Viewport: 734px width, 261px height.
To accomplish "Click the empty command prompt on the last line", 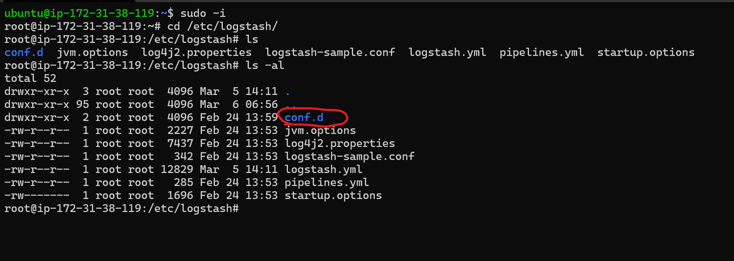I will [243, 209].
